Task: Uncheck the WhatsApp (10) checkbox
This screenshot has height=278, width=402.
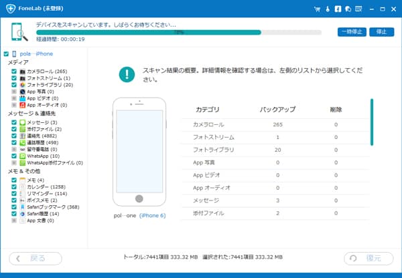Action: point(14,156)
